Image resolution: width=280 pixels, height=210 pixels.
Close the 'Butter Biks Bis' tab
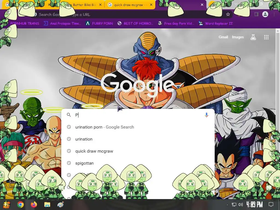click(x=100, y=5)
